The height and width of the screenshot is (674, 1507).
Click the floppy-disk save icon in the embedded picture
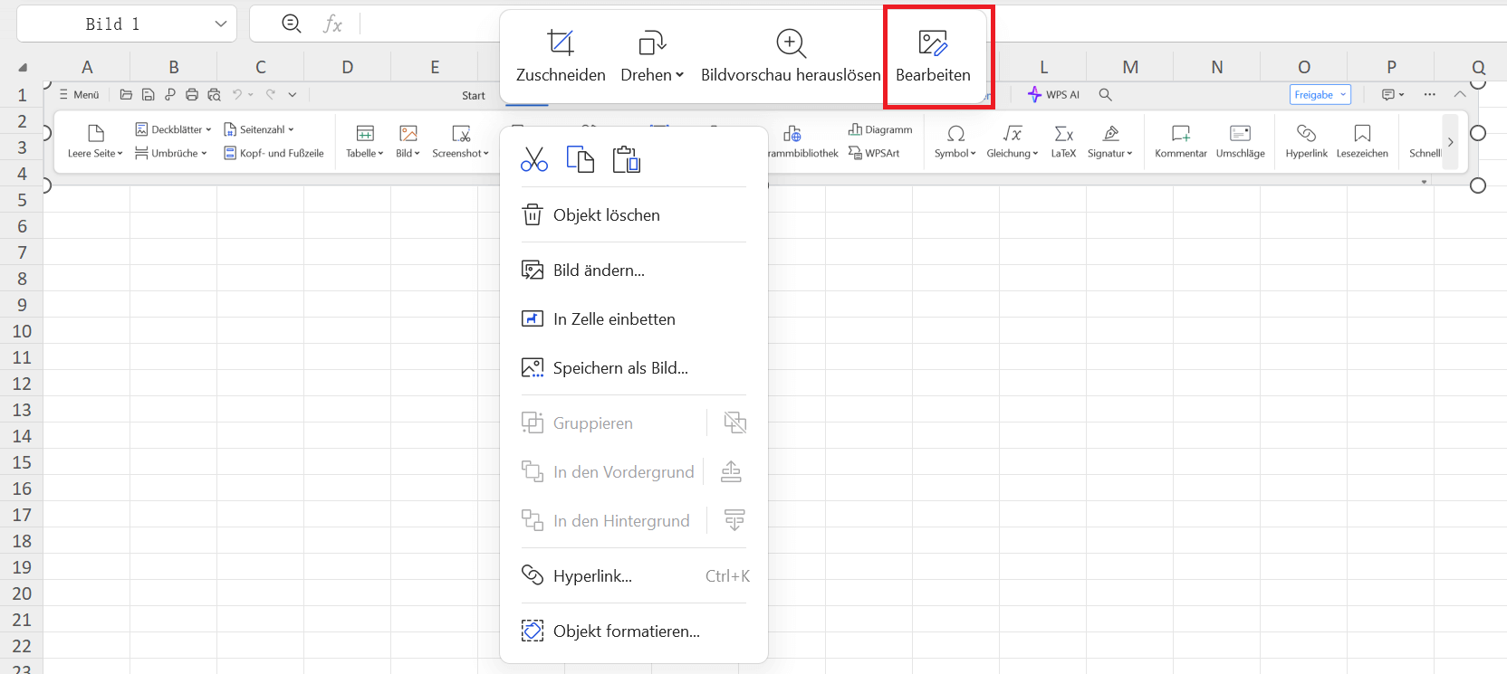pos(148,94)
